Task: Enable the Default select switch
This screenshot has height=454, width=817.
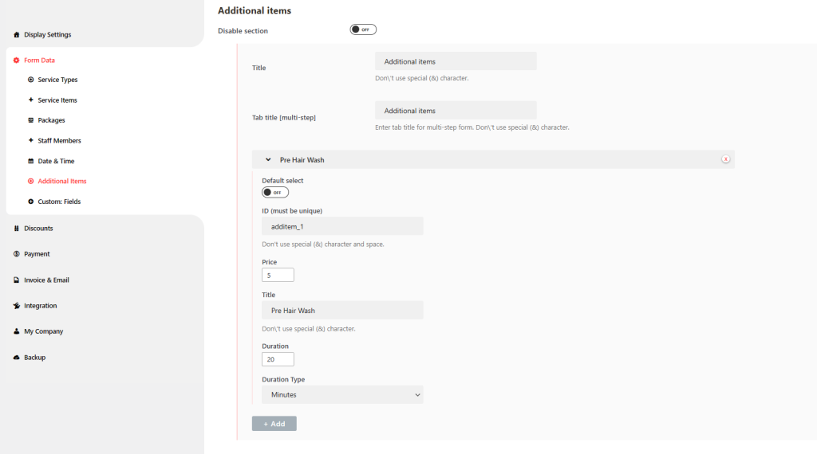Action: [x=275, y=192]
